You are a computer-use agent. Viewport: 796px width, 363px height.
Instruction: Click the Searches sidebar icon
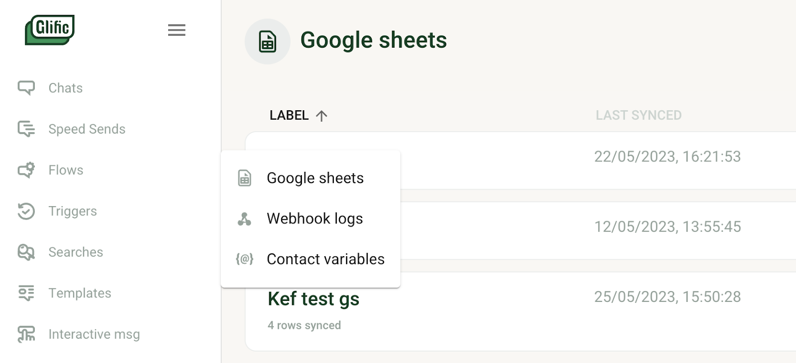tap(26, 252)
